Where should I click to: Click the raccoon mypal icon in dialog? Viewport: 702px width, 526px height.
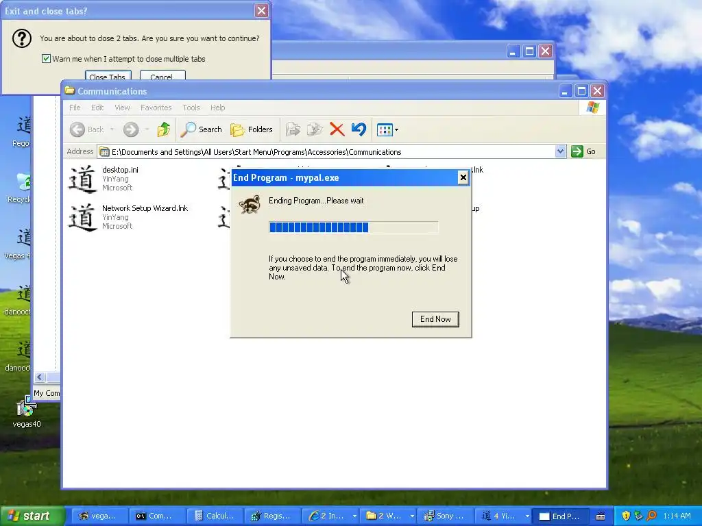click(x=250, y=204)
